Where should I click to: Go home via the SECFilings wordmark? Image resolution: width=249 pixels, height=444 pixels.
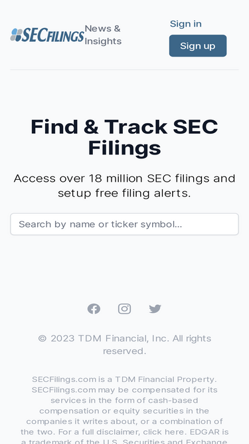click(x=53, y=35)
